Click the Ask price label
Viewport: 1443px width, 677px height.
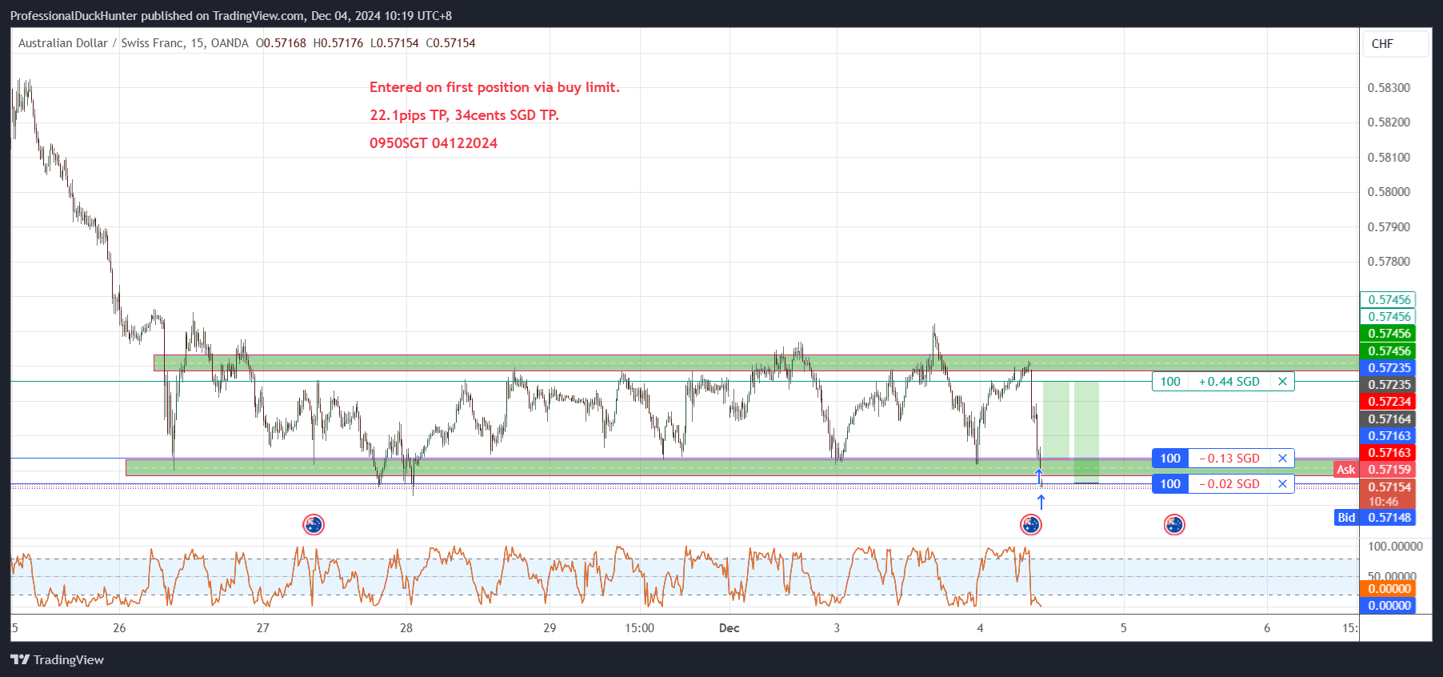1345,470
